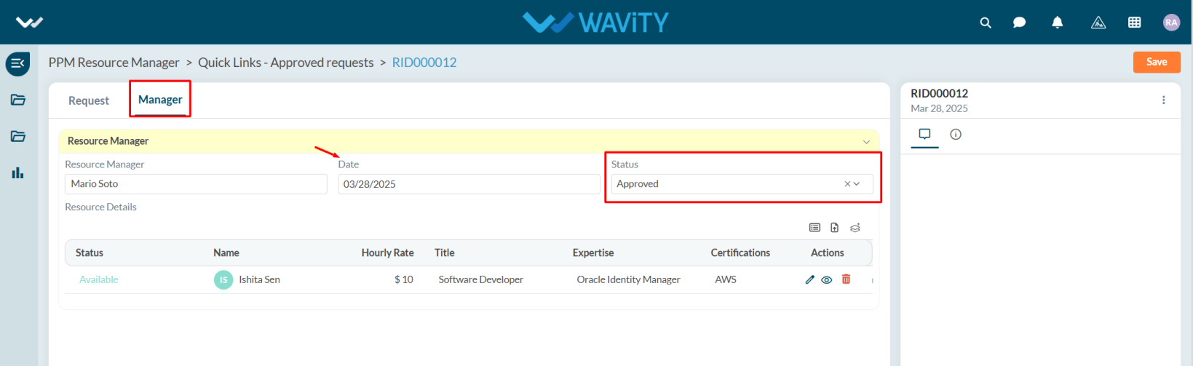Sort by Certifications column header
1193x366 pixels.
click(x=740, y=252)
